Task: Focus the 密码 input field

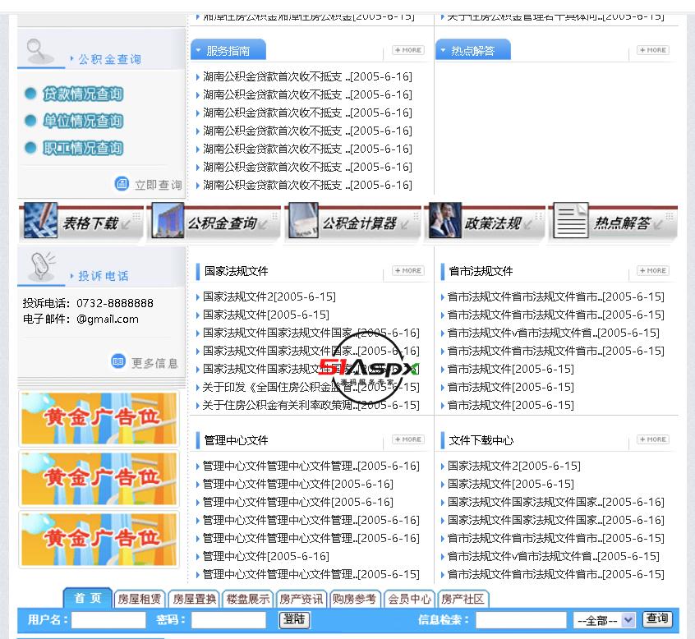Action: (x=228, y=619)
